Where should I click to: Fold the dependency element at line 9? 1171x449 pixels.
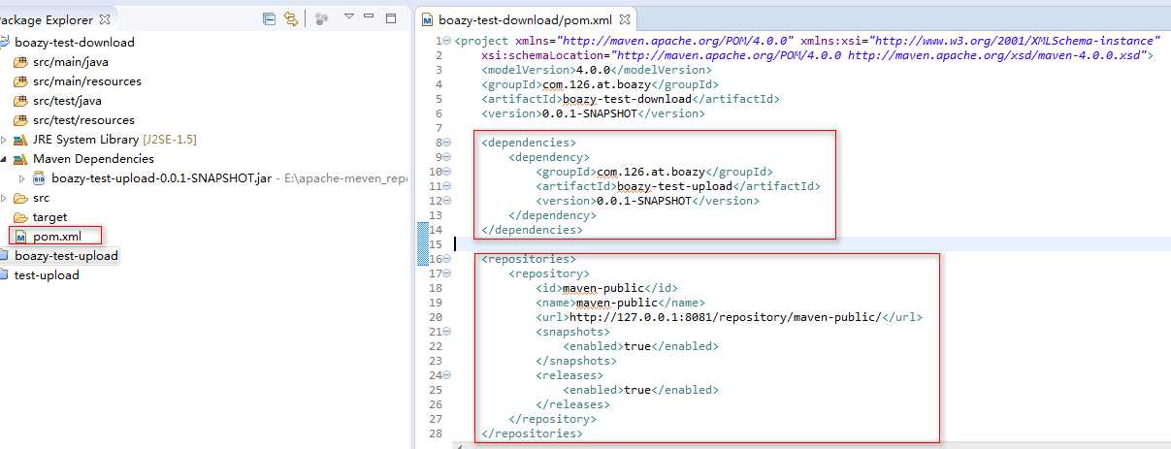point(447,157)
